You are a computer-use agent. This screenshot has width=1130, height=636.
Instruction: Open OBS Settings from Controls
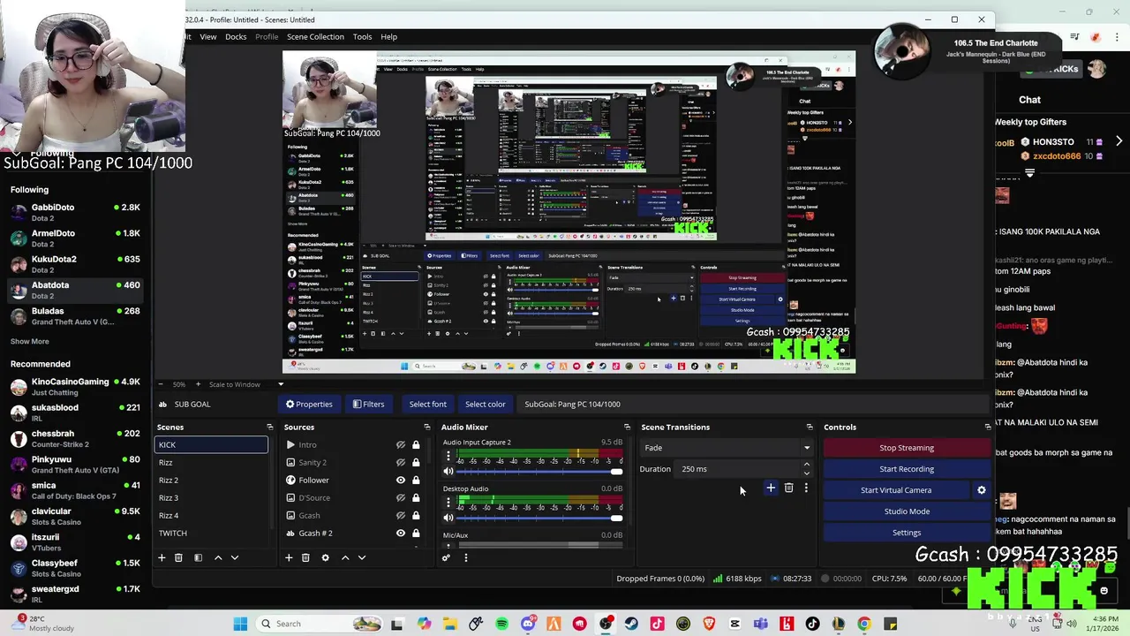click(907, 533)
